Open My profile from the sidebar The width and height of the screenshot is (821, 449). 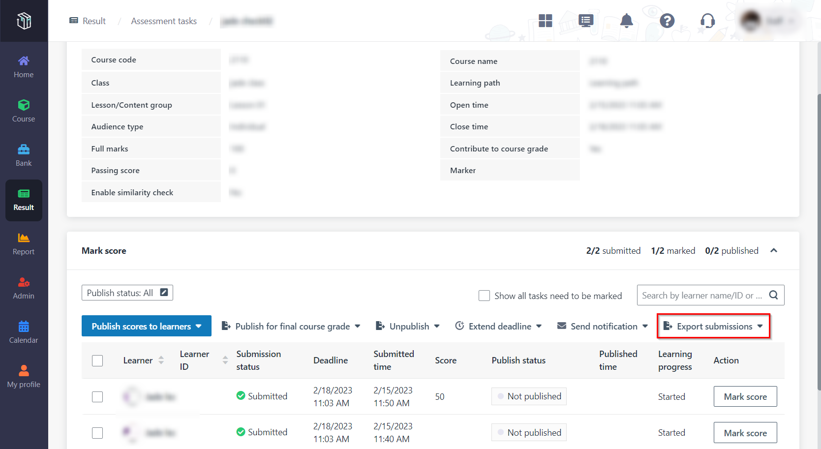(24, 377)
